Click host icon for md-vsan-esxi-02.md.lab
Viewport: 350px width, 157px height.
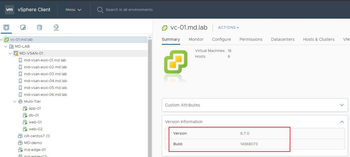point(21,67)
